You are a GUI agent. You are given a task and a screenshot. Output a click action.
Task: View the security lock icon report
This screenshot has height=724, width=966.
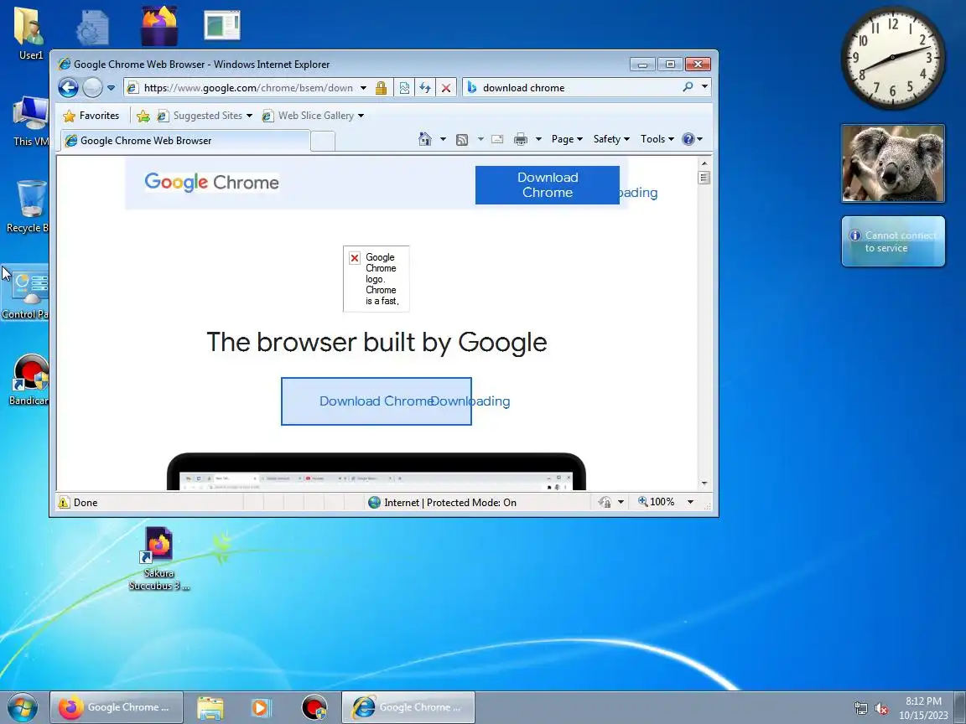381,87
